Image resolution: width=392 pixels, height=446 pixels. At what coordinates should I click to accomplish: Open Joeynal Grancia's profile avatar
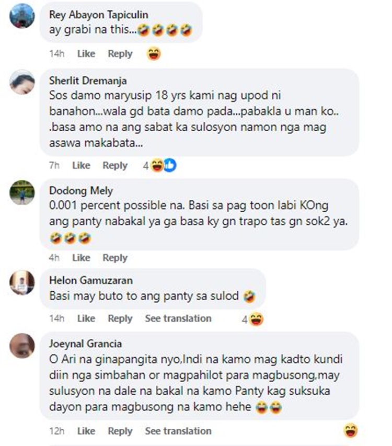(22, 346)
